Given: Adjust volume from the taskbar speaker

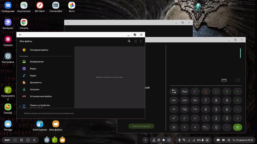Looking at the screenshot, I should [x=223, y=140].
